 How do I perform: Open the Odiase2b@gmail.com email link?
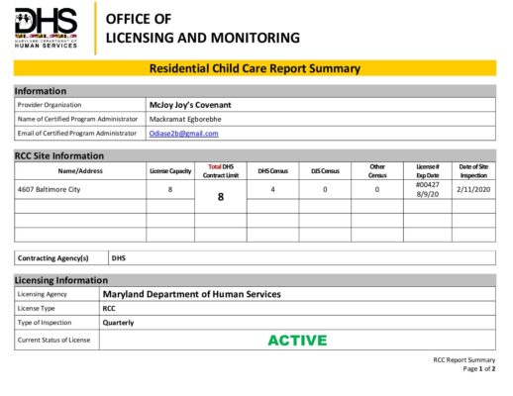pos(183,134)
